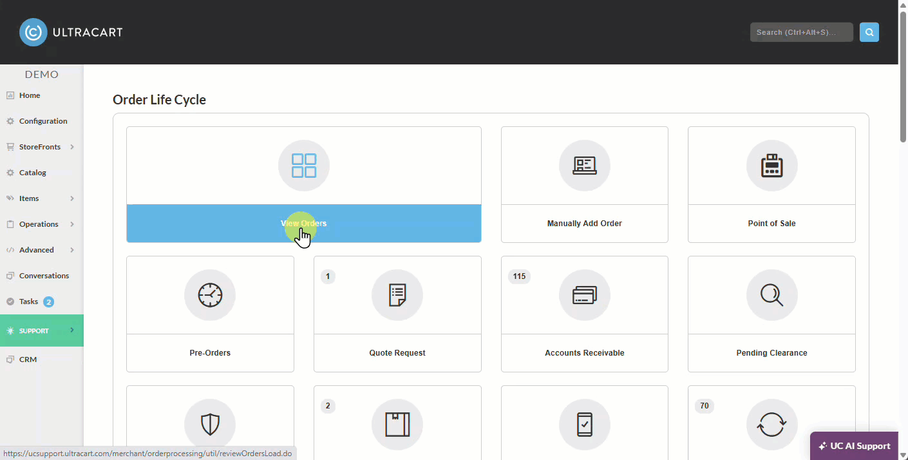Expand the Items chevron arrow

coord(72,198)
